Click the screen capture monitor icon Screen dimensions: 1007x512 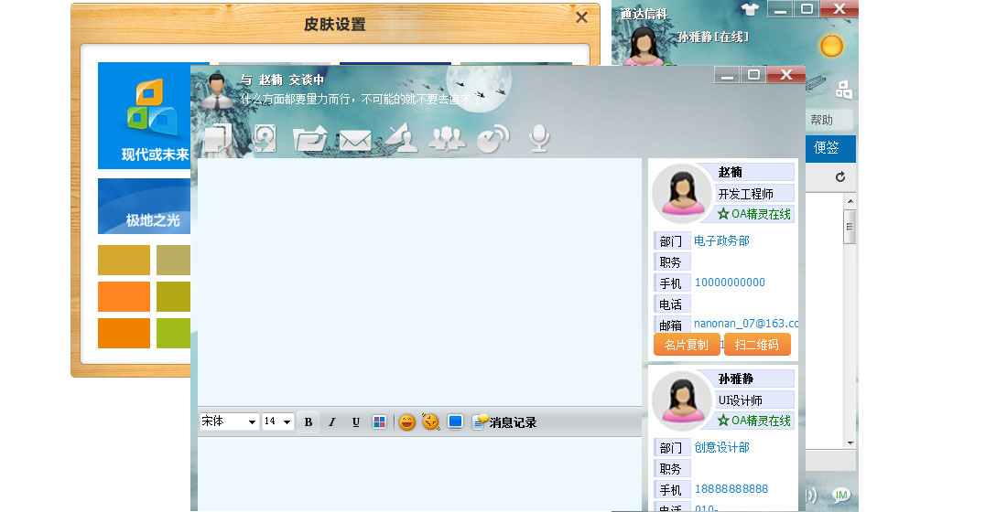tap(455, 422)
